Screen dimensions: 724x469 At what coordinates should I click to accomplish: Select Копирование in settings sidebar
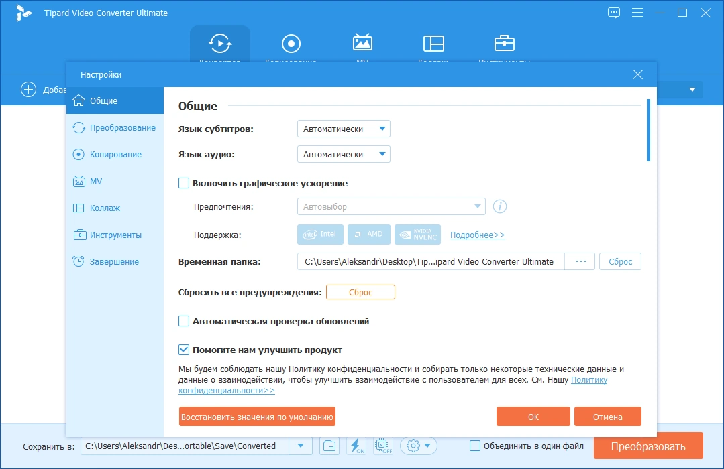click(115, 155)
